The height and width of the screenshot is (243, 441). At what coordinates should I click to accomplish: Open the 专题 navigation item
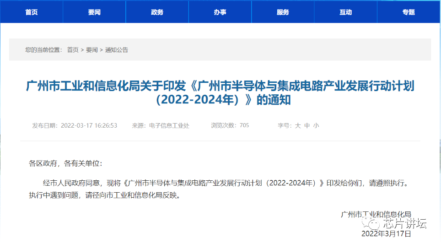[409, 12]
